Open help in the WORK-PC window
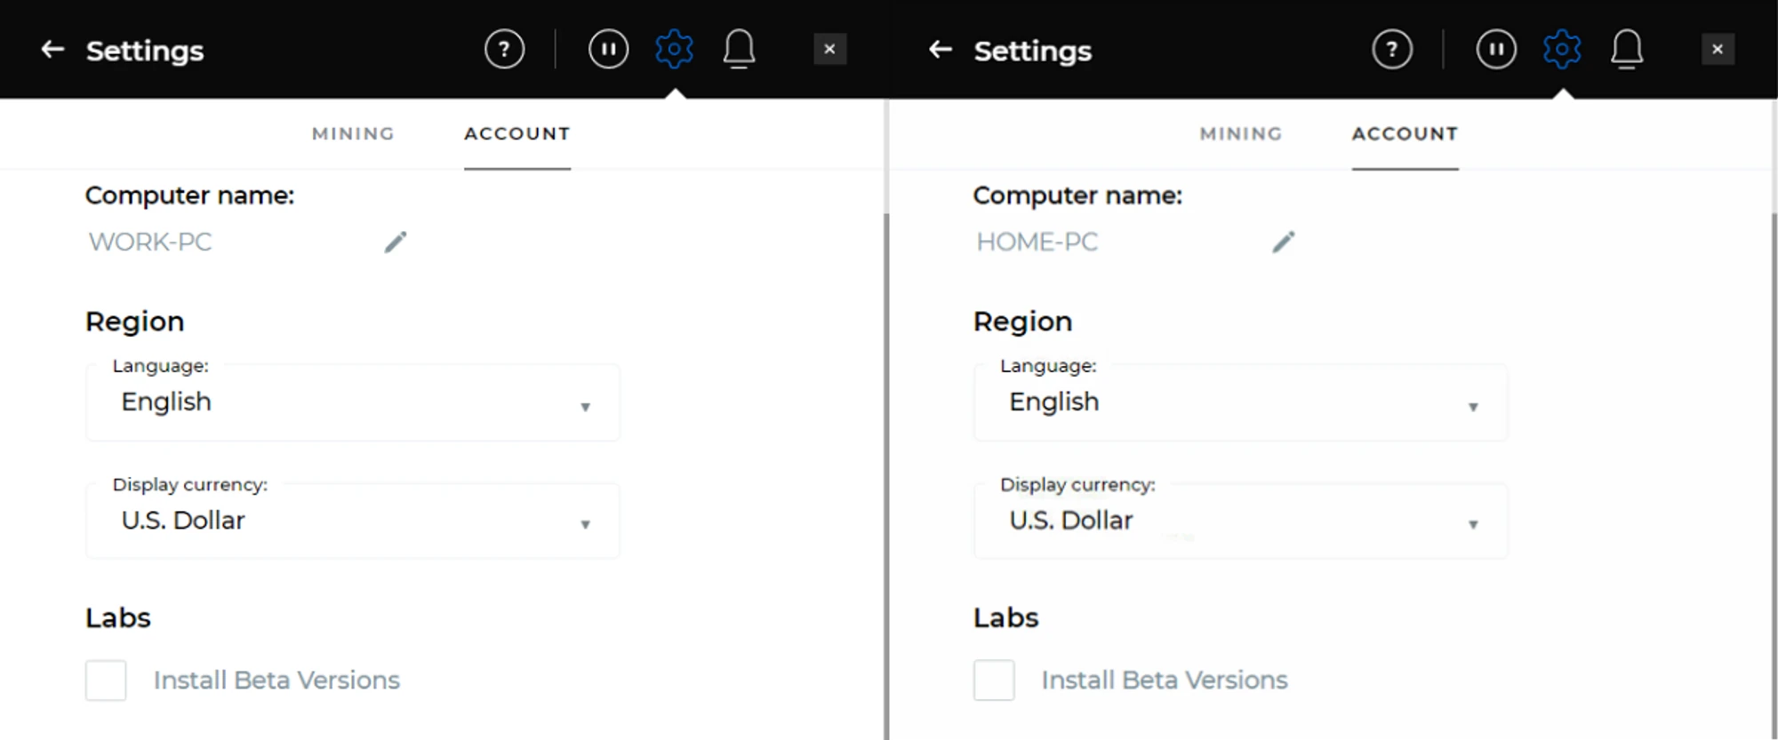The height and width of the screenshot is (740, 1778). [x=504, y=50]
